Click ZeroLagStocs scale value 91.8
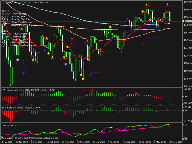This screenshot has width=192, height=144. pos(185,125)
